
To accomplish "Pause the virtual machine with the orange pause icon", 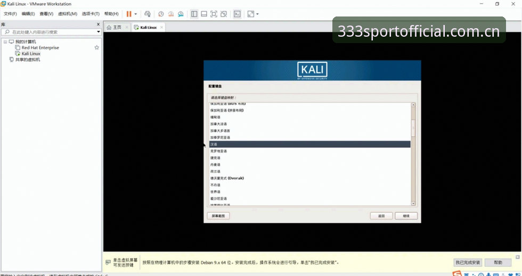I will coord(129,14).
